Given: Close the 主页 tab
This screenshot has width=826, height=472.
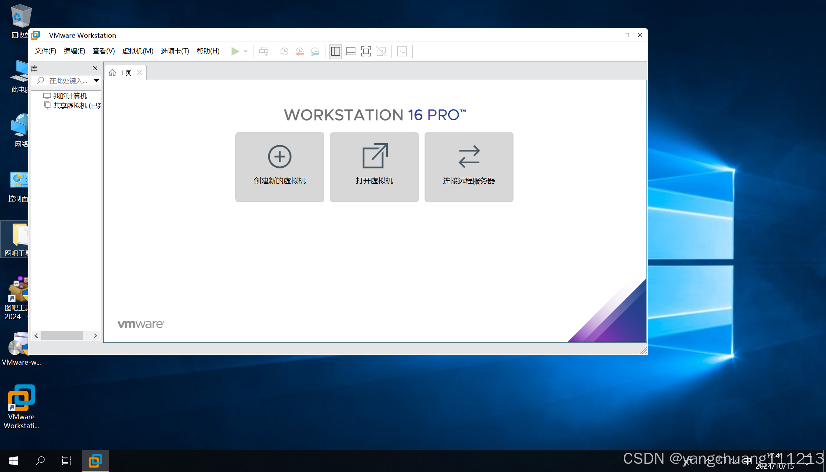Looking at the screenshot, I should [x=140, y=73].
